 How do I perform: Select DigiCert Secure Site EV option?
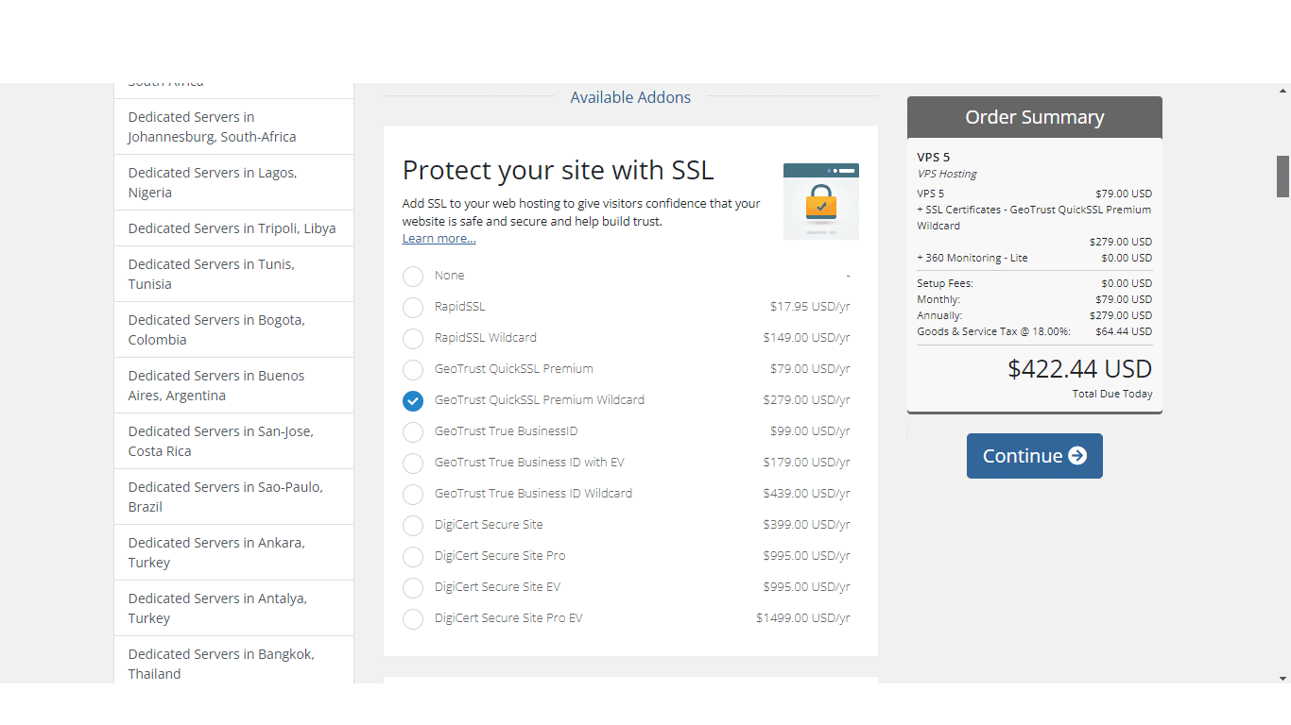(x=413, y=588)
